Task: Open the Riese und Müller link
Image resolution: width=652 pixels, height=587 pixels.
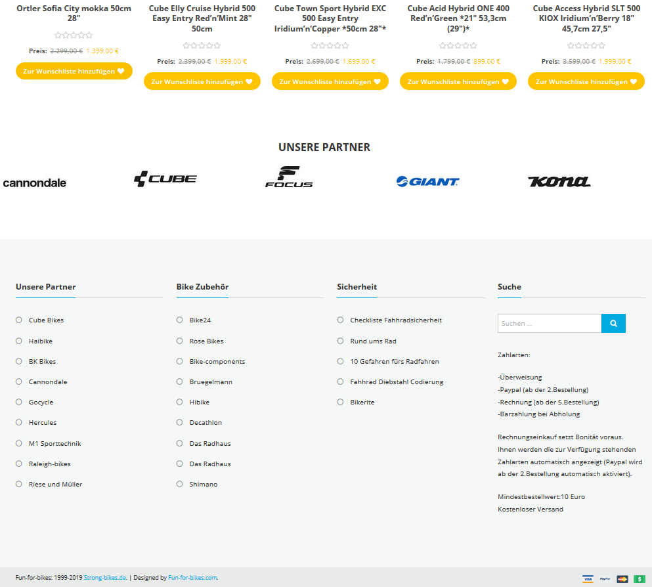Action: (55, 485)
